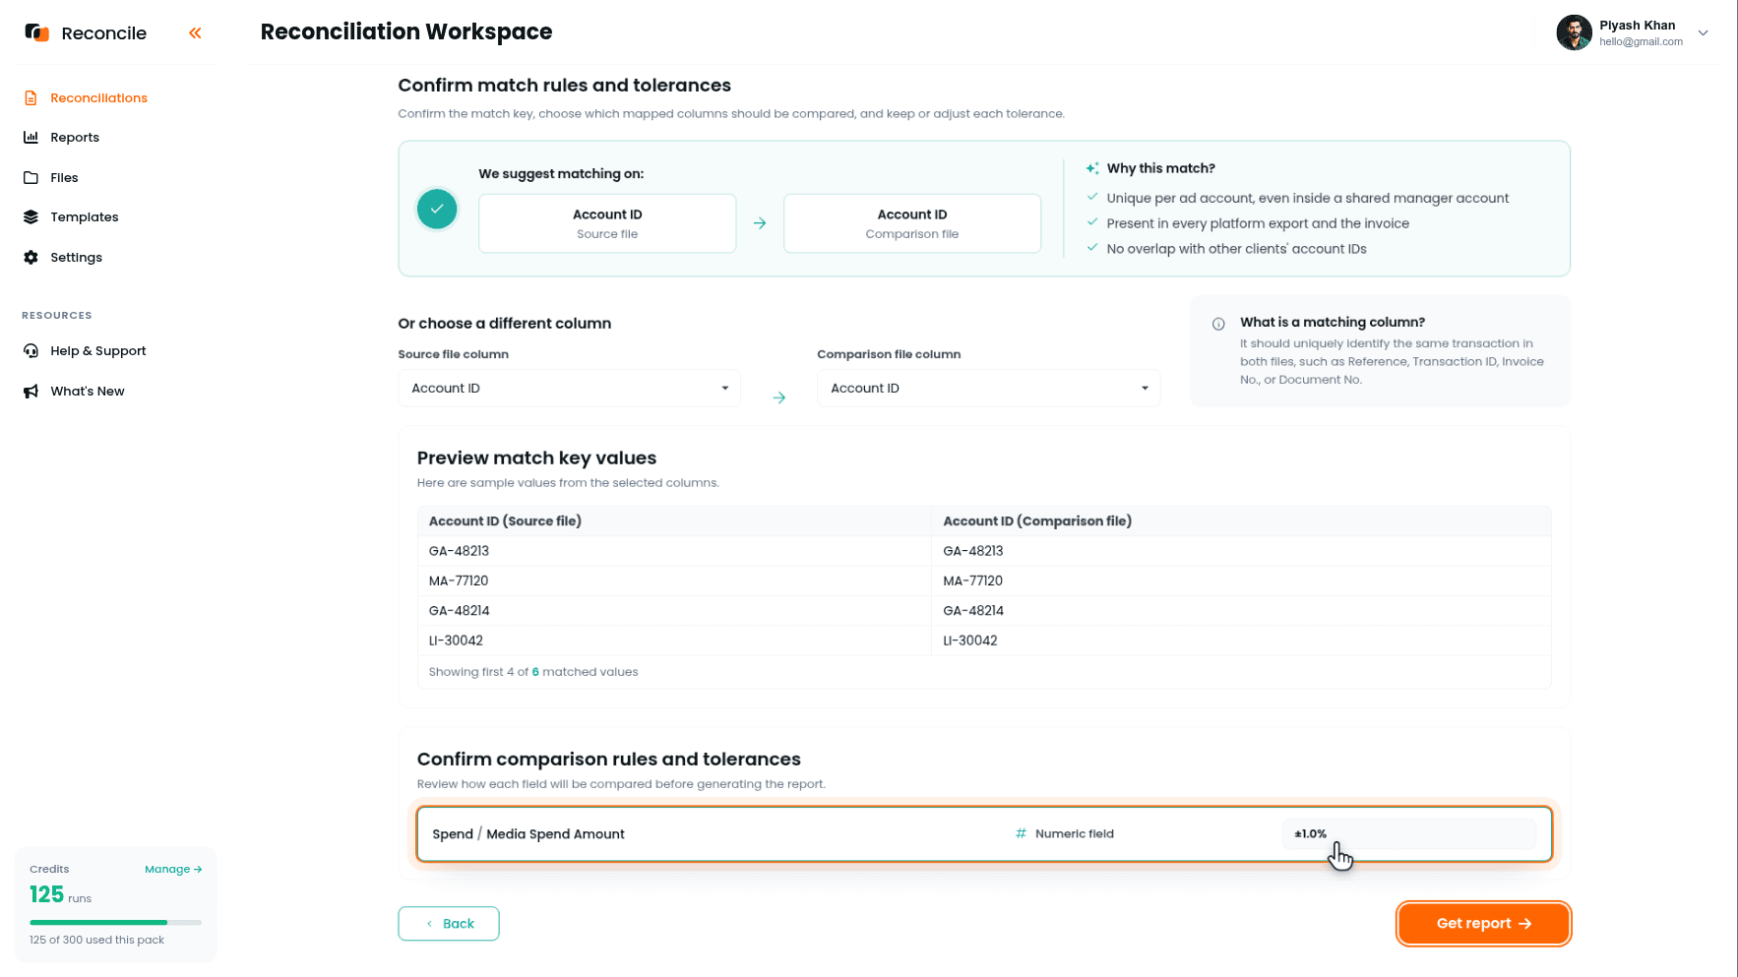The height and width of the screenshot is (977, 1738).
Task: Click the Get report button
Action: pos(1483,924)
